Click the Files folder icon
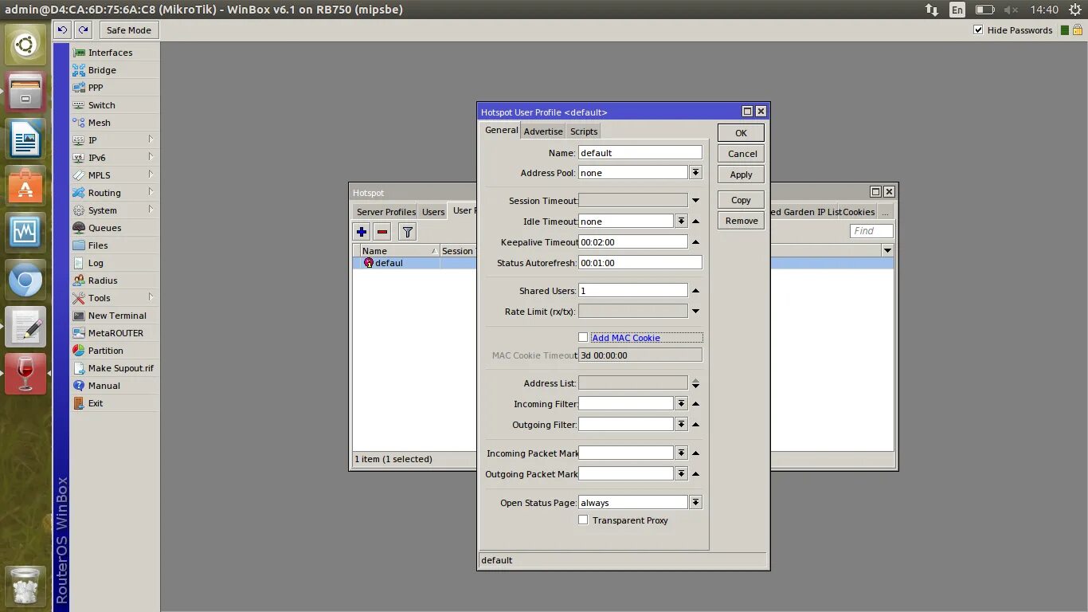This screenshot has width=1088, height=612. (79, 245)
